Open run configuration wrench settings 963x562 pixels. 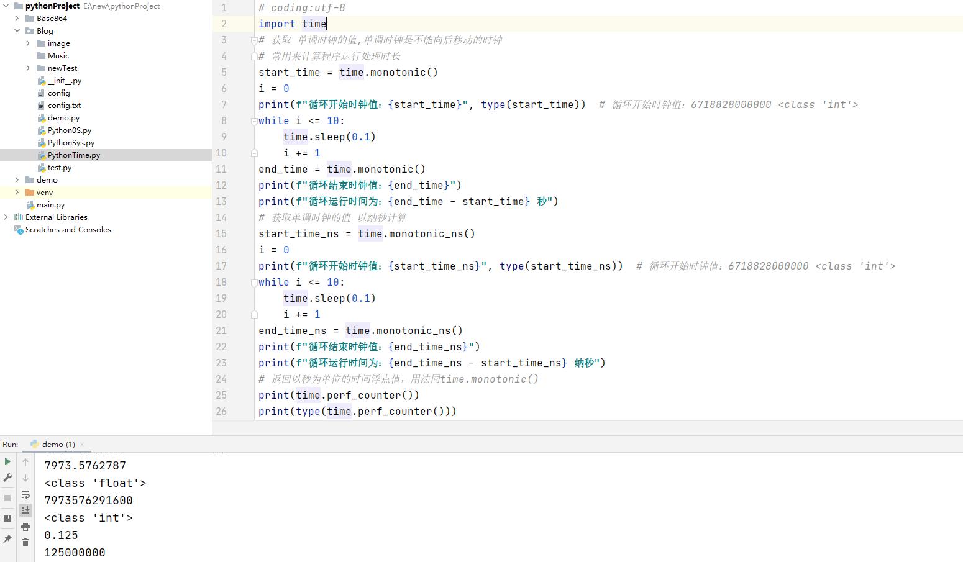tap(7, 478)
